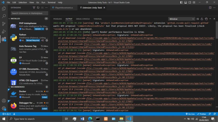Open Microsoft Edge from taskbar
This screenshot has height=122, width=218.
90,119
